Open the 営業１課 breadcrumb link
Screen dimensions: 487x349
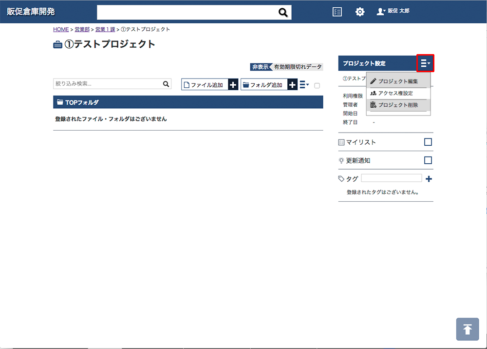click(105, 29)
